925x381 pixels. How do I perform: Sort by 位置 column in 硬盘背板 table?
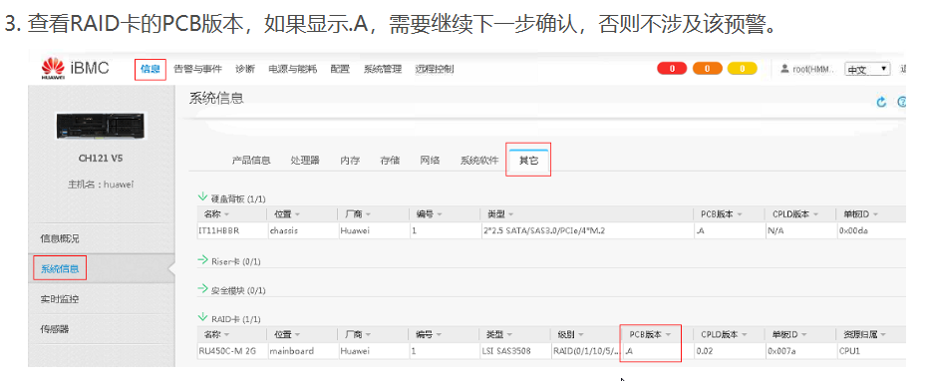tap(287, 213)
